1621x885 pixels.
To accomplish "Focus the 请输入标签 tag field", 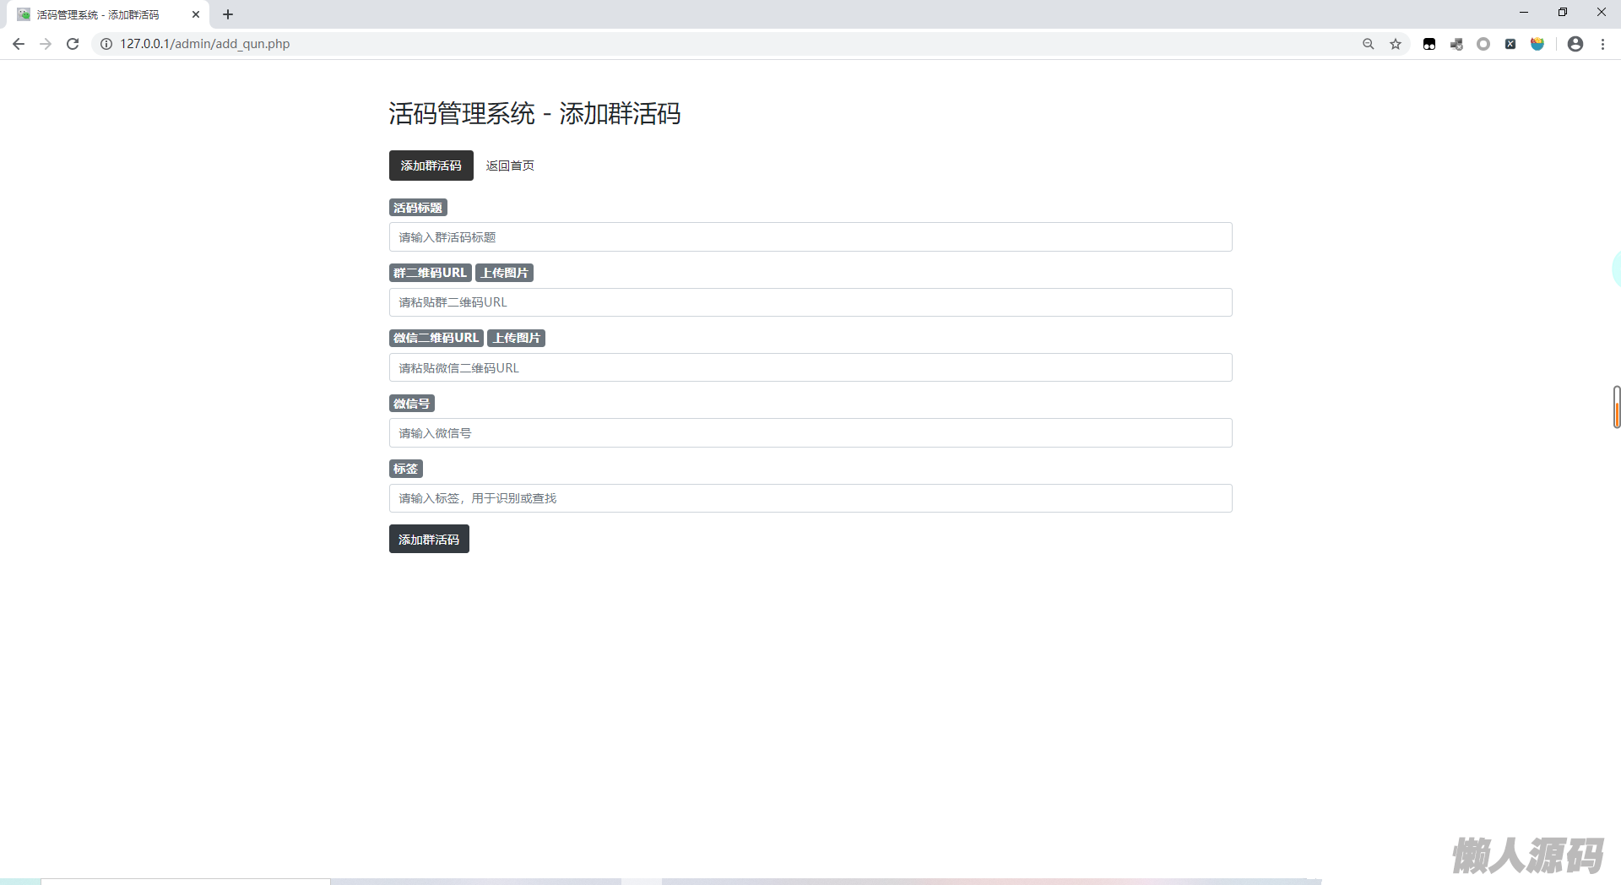I will click(810, 498).
